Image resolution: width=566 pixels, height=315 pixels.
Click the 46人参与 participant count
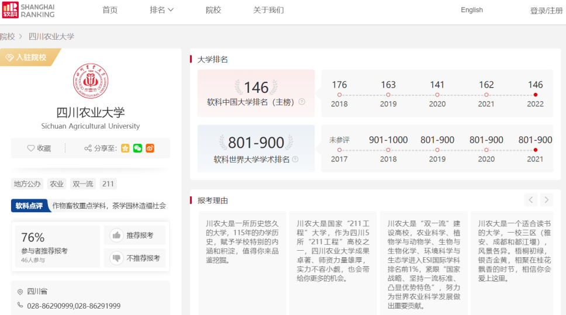point(33,260)
